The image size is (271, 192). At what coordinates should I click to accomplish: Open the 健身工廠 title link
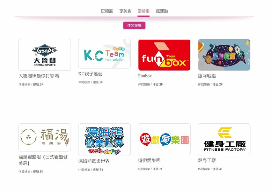pyautogui.click(x=207, y=160)
